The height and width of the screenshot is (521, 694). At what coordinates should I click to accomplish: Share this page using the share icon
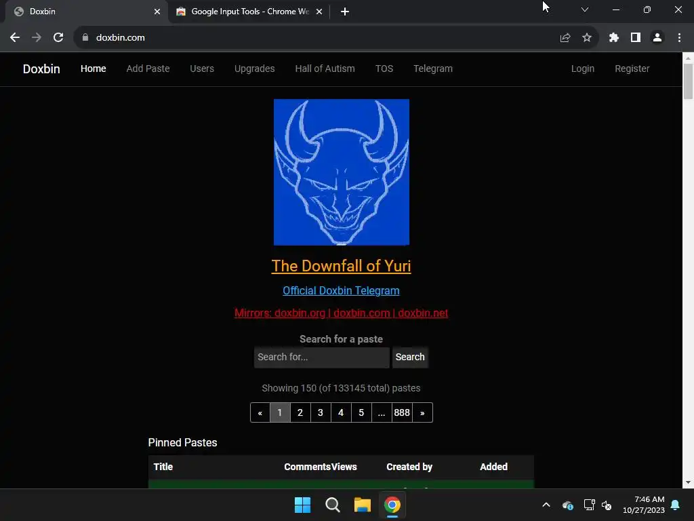565,38
